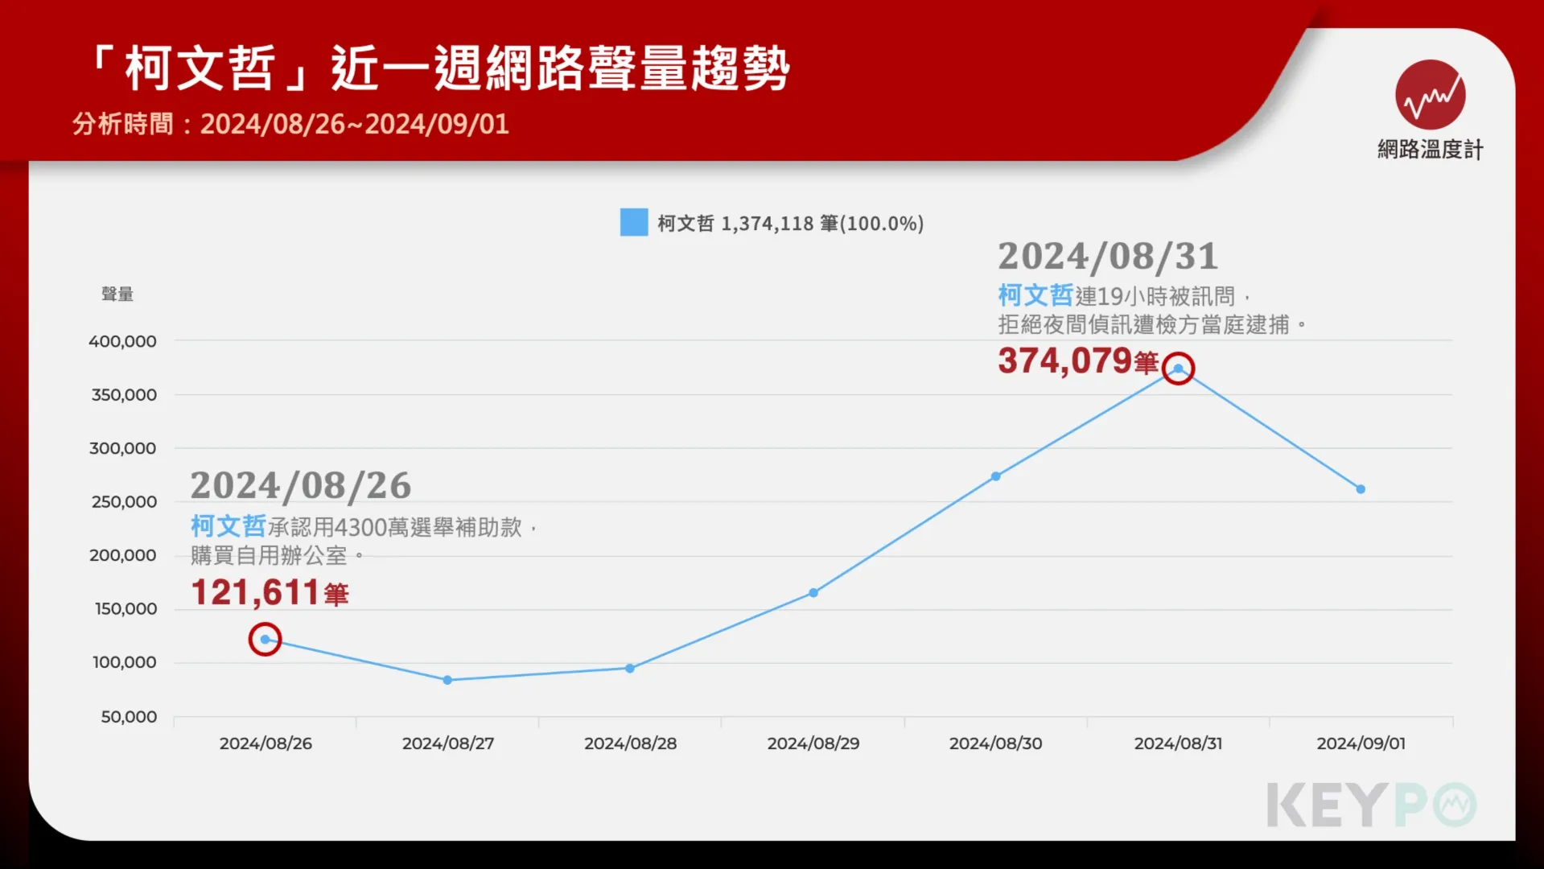Image resolution: width=1544 pixels, height=869 pixels.
Task: Click the x-axis label 2024/08/29
Action: [x=813, y=743]
